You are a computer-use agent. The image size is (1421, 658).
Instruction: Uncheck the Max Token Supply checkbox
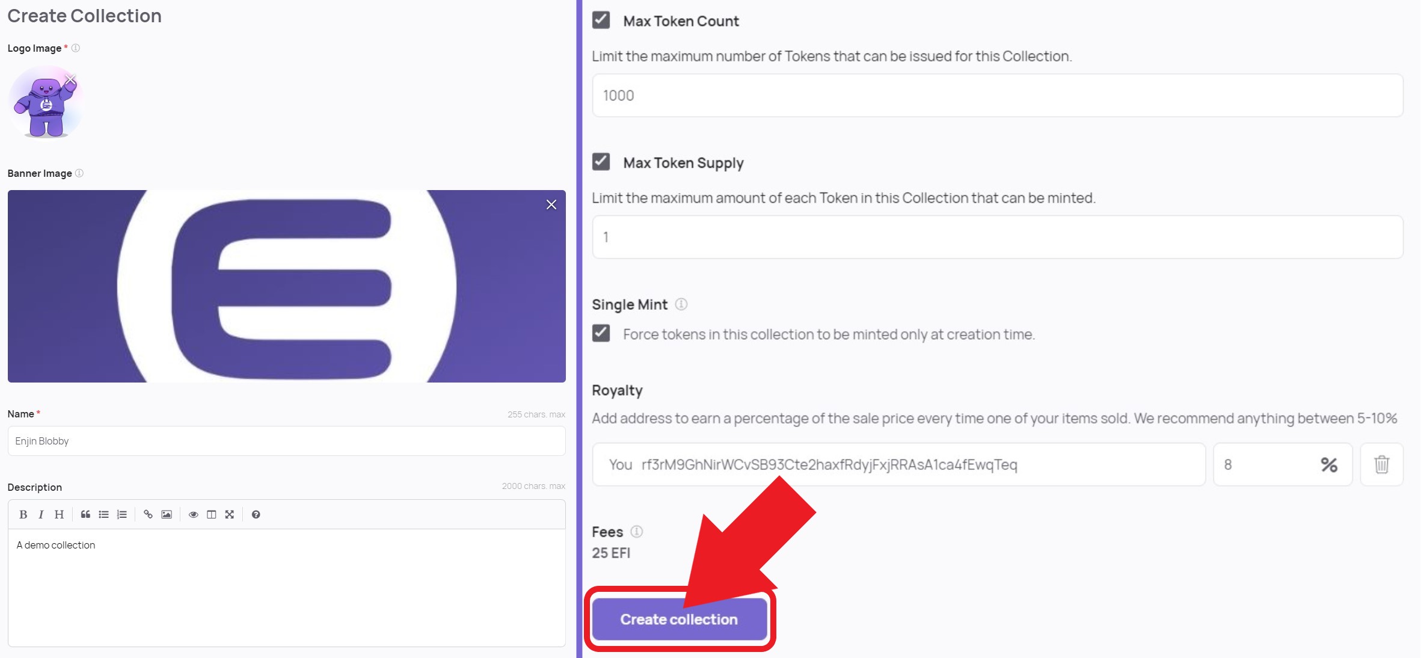coord(601,161)
